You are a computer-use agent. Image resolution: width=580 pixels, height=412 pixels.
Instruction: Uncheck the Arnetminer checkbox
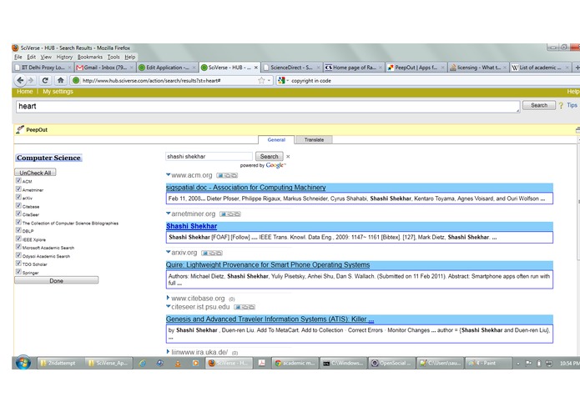pos(18,189)
